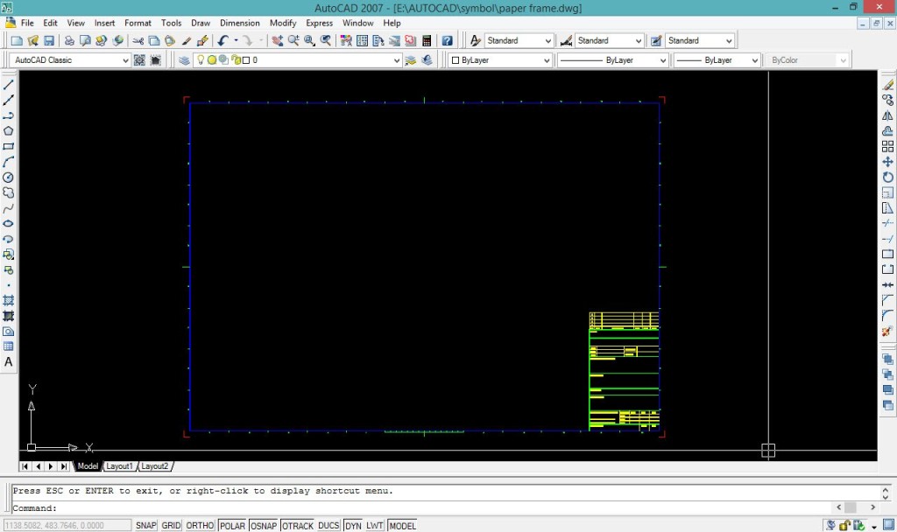Click the MODEL button in the status bar

click(402, 525)
